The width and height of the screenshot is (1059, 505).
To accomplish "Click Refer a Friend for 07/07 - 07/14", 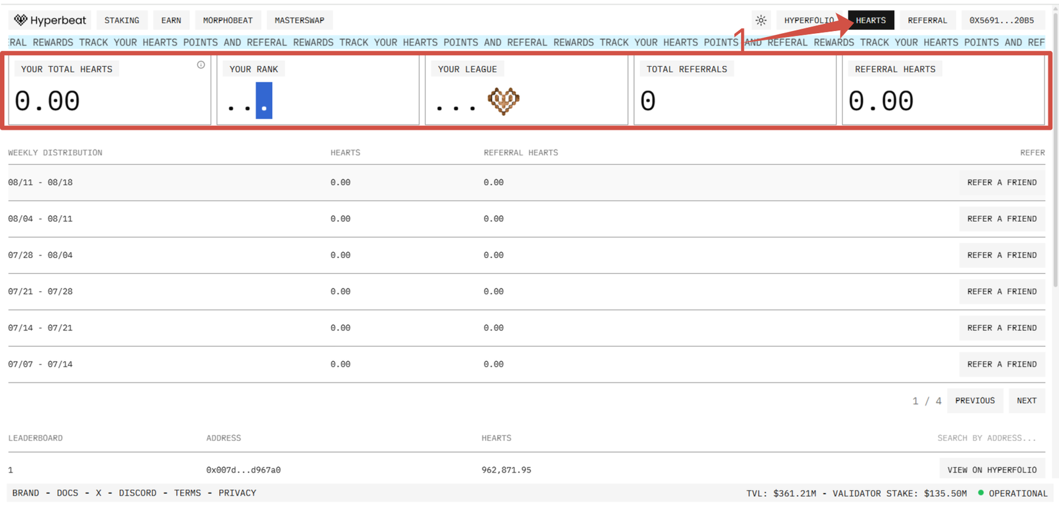I will pos(1001,365).
